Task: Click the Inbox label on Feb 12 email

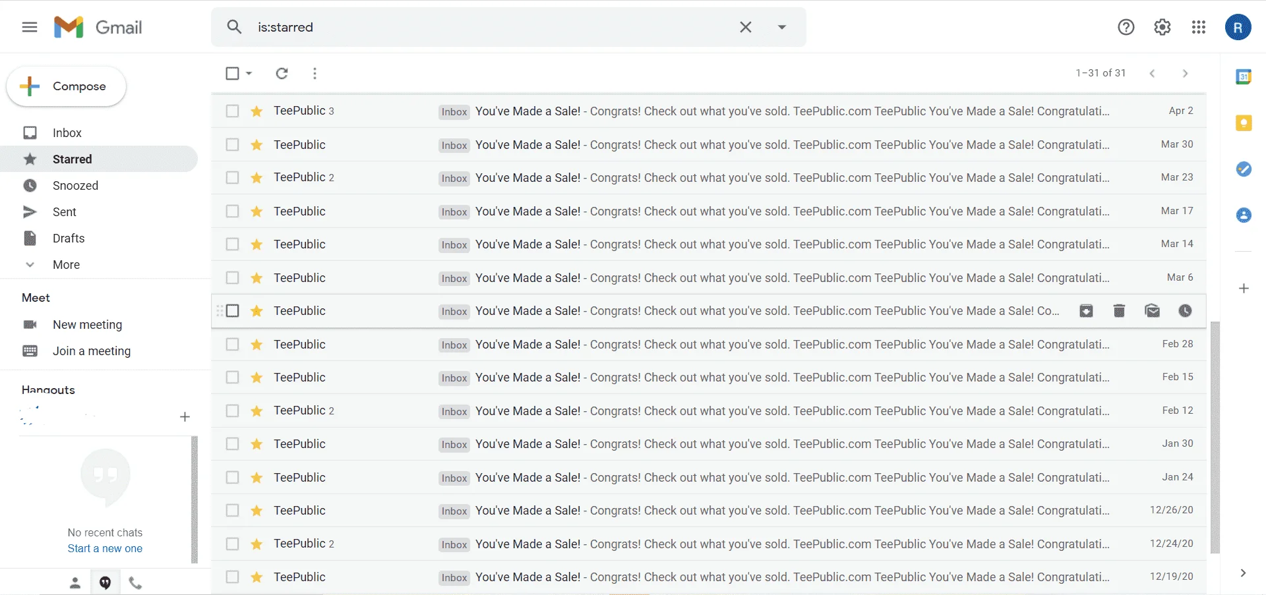Action: tap(454, 411)
